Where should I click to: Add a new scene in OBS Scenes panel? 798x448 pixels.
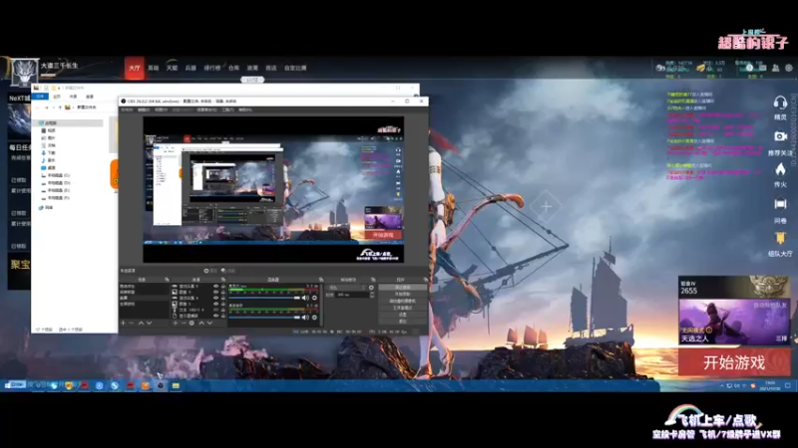(x=123, y=323)
